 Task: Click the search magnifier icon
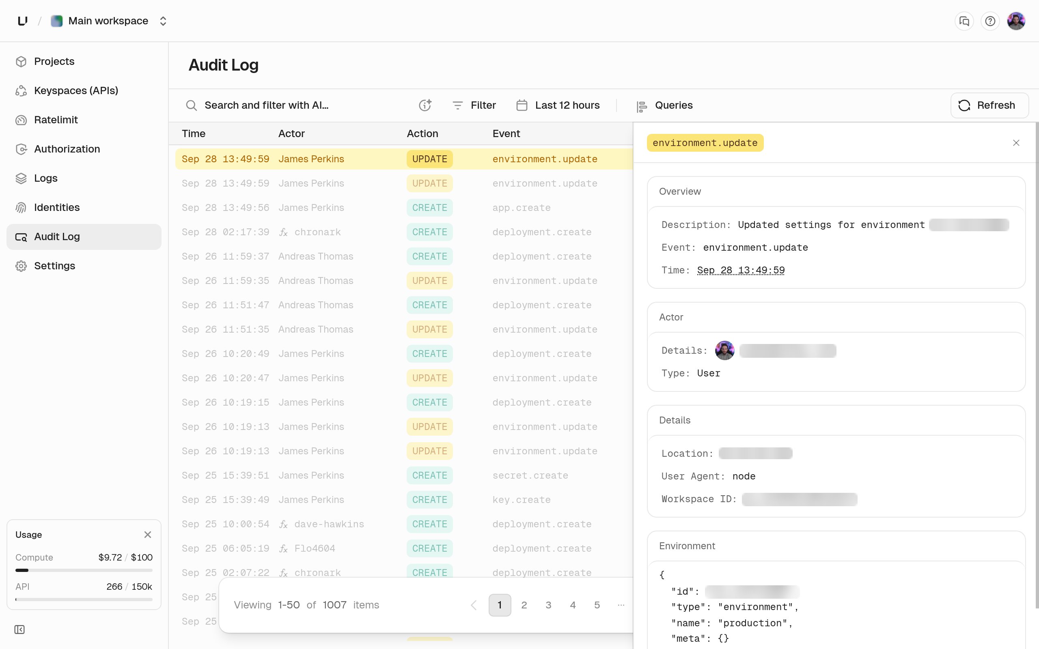click(191, 105)
